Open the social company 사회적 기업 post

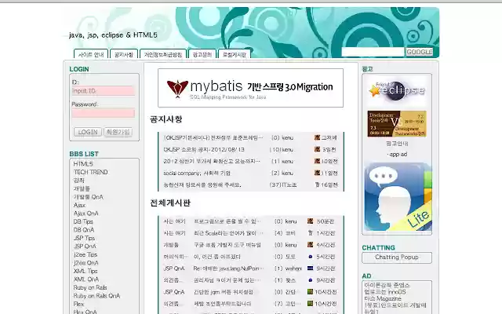coord(197,173)
